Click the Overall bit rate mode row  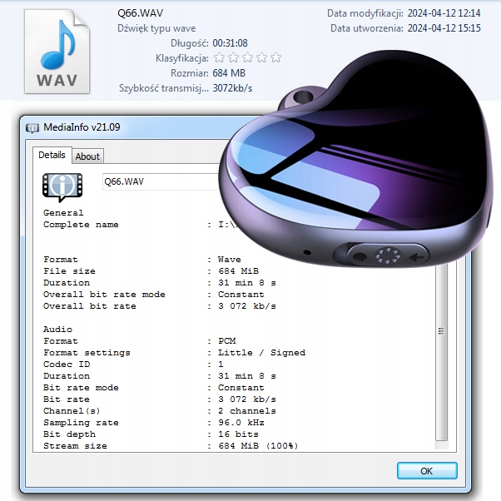[154, 295]
